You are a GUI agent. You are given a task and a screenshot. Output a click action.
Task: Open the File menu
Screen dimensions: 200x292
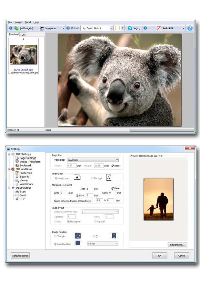click(x=10, y=22)
